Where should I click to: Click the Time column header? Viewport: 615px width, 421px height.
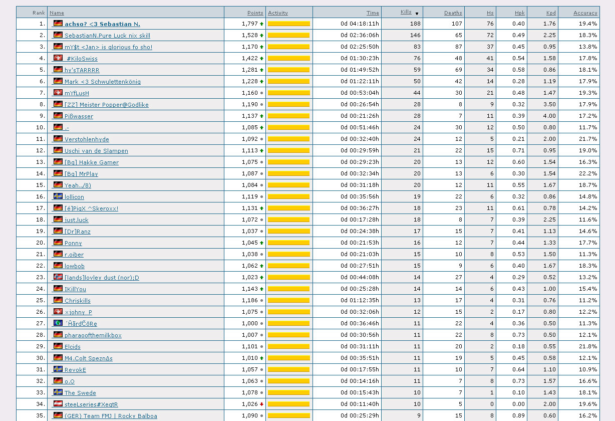tap(373, 13)
